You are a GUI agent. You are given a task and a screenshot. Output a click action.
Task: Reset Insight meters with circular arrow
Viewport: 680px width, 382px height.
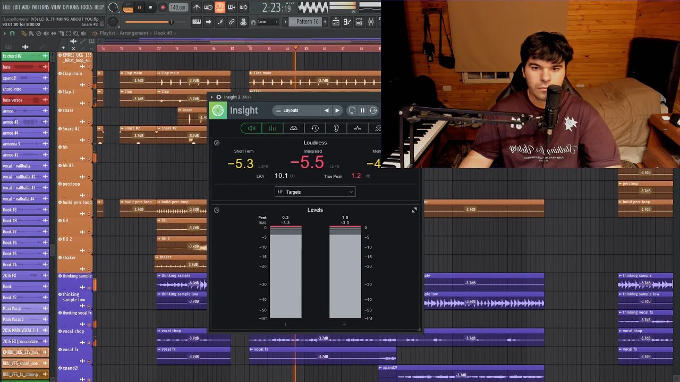(x=352, y=110)
